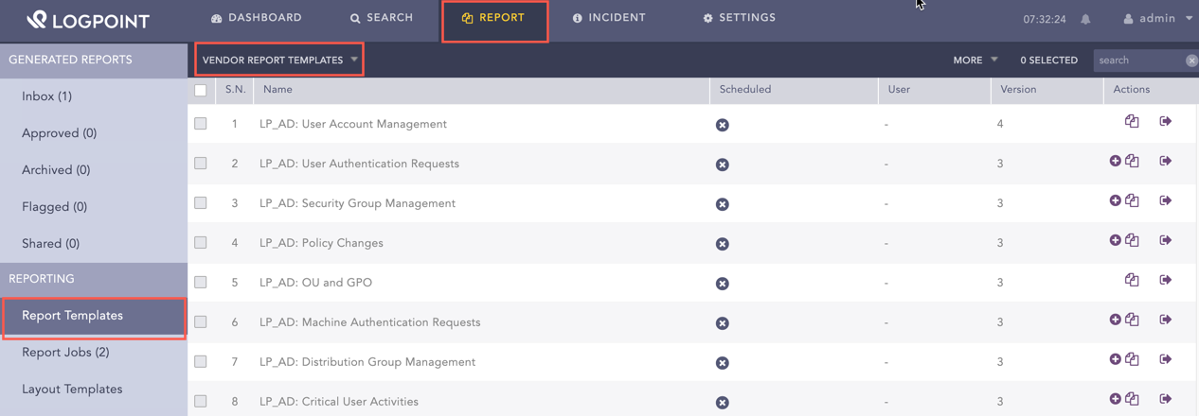Click plus icon for Security Group Management row
Screen dimensions: 1199x416
(x=1115, y=200)
